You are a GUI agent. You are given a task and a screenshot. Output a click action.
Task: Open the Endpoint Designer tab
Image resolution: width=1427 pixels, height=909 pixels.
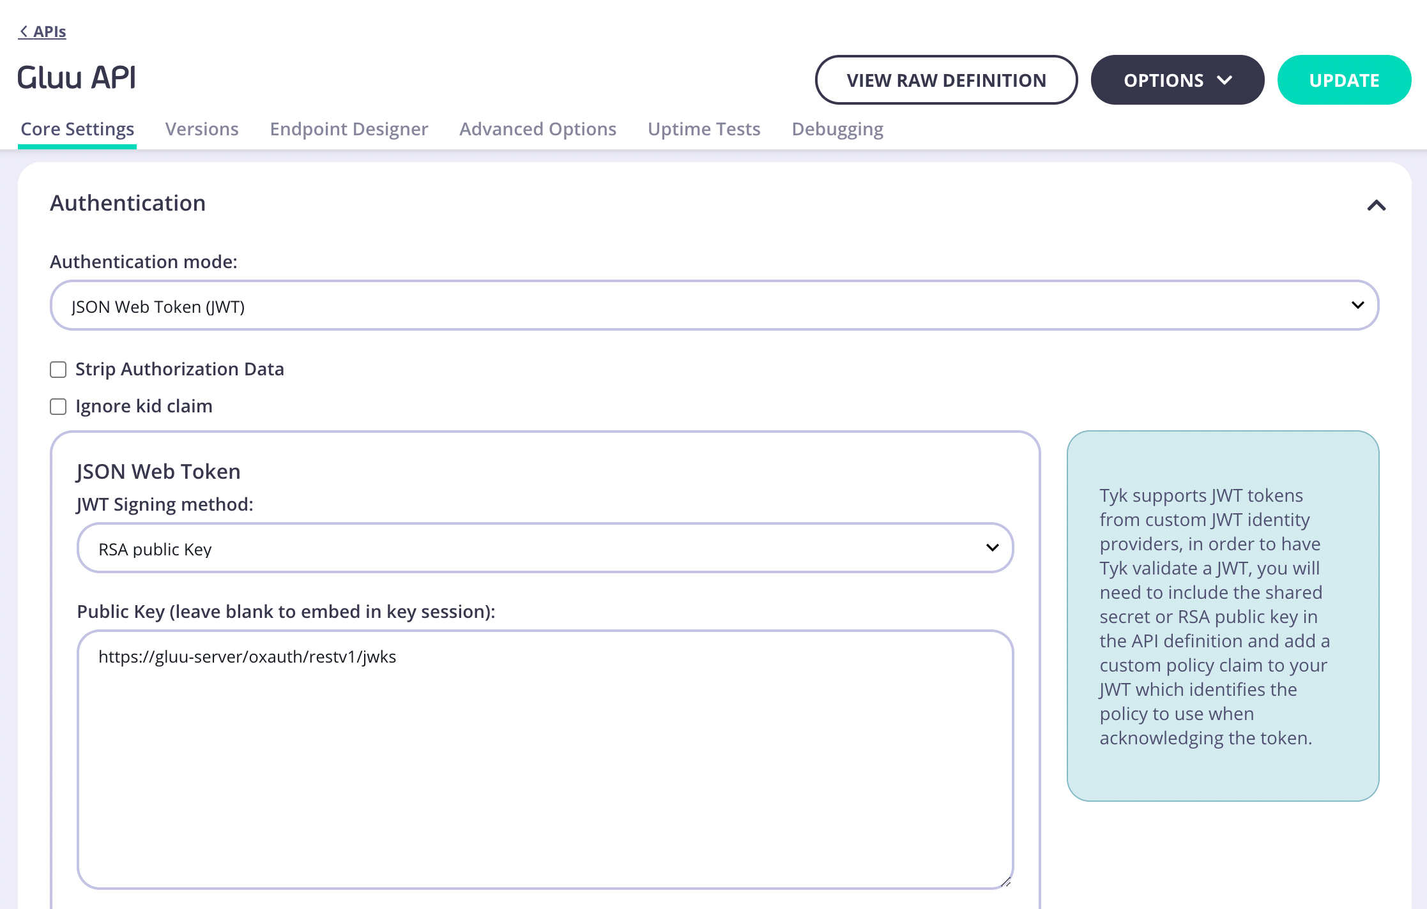[349, 129]
